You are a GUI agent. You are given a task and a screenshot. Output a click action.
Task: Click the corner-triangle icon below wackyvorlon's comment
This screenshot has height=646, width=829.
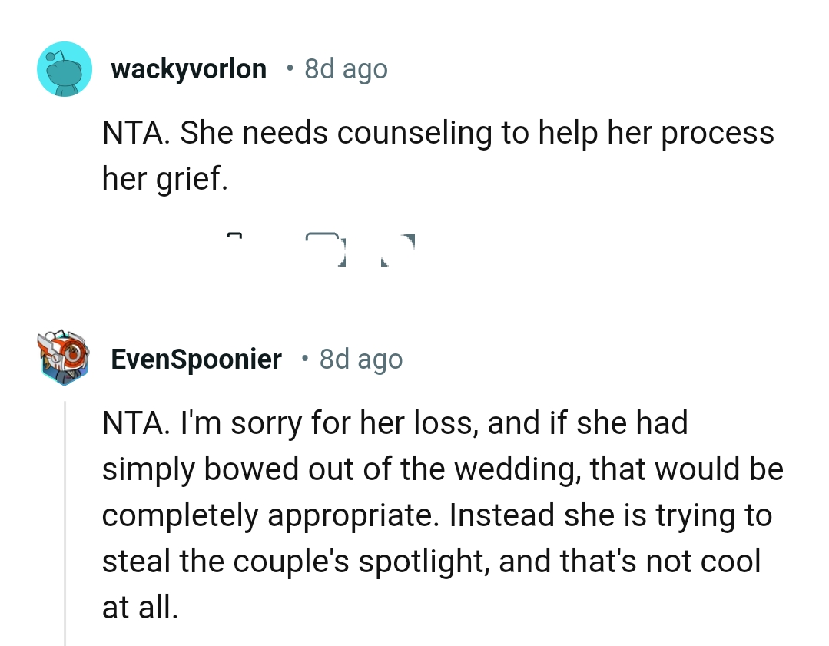(398, 248)
